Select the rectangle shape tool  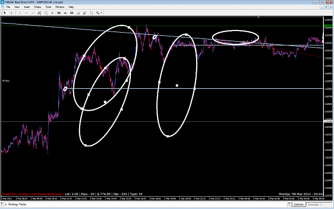pos(72,13)
